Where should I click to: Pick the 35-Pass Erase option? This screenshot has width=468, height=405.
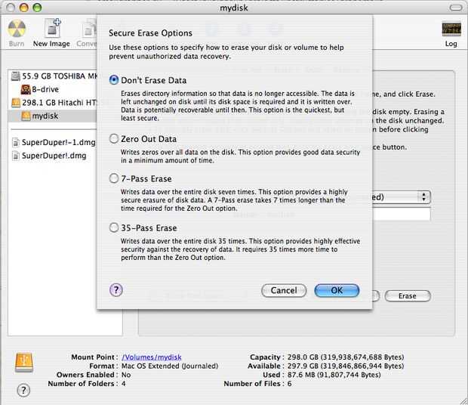[x=114, y=227]
